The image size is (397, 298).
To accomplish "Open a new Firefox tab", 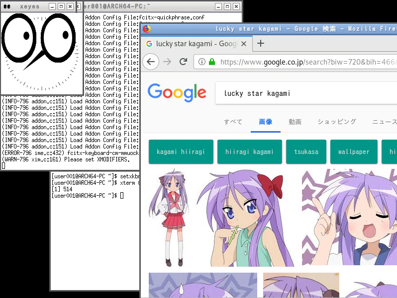I will click(261, 44).
